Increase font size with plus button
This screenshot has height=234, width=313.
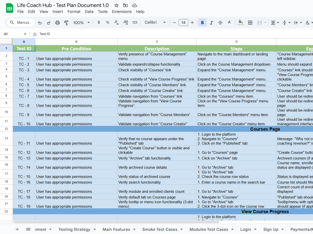192,22
